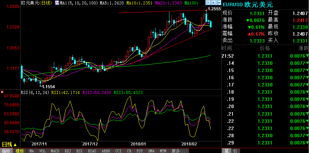Open the 笔 tab under the tick list
The width and height of the screenshot is (309, 153).
click(227, 151)
